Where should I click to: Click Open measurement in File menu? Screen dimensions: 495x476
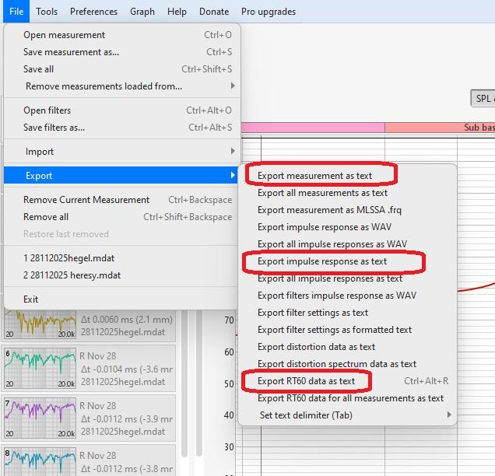[64, 35]
